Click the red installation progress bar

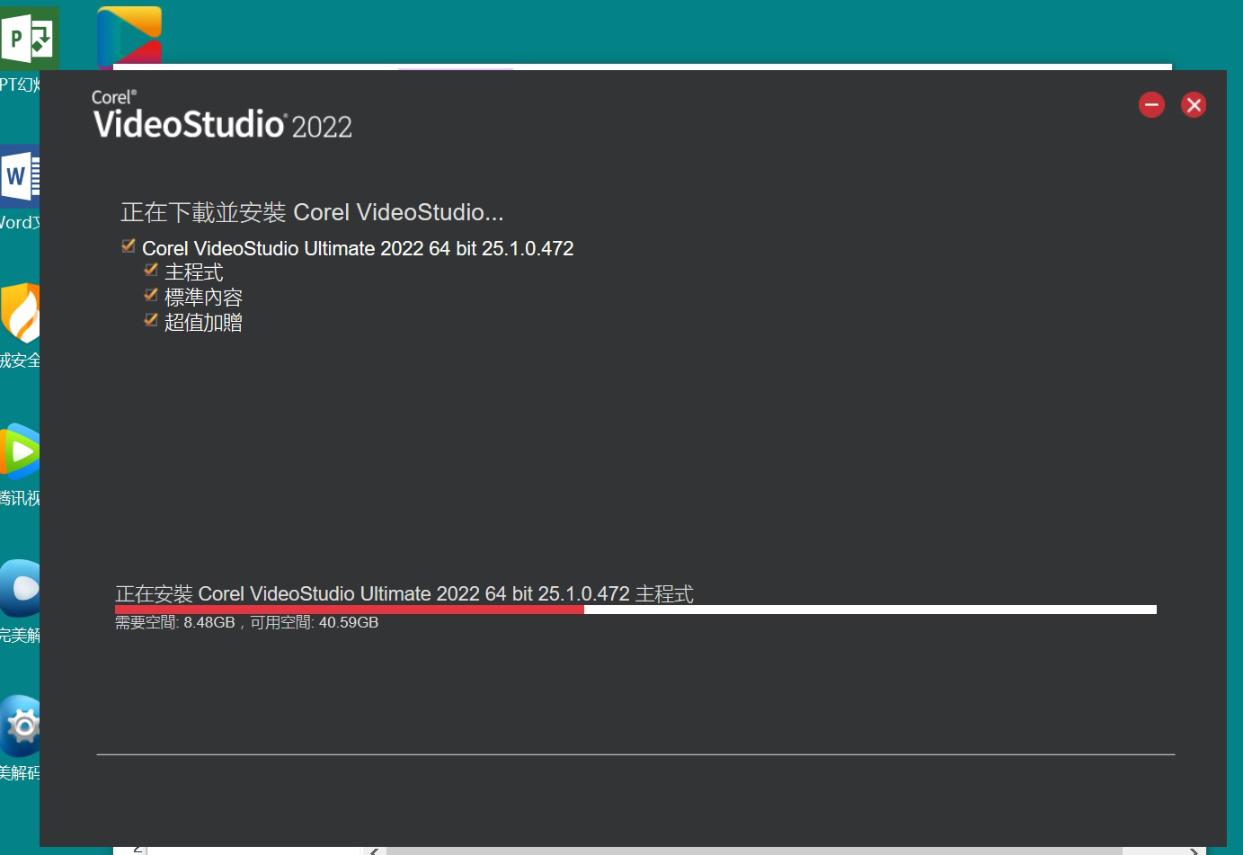(635, 610)
